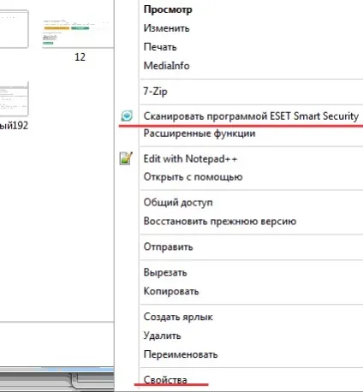The height and width of the screenshot is (392, 363).
Task: Click the ESET Smart Security scan icon
Action: tap(127, 116)
